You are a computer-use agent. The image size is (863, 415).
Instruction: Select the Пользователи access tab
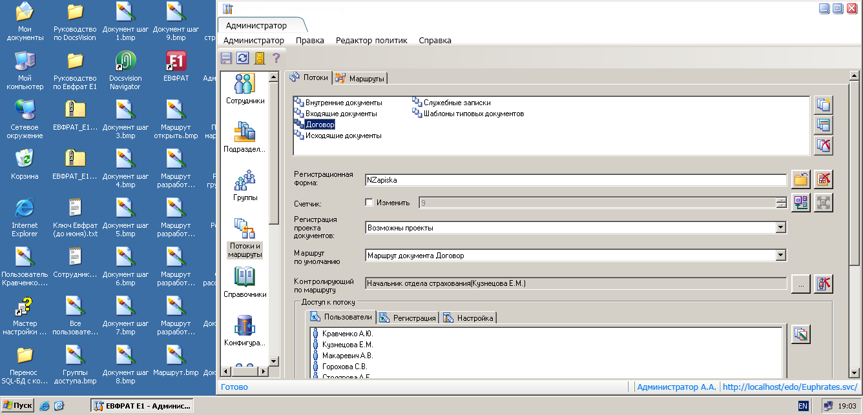341,317
